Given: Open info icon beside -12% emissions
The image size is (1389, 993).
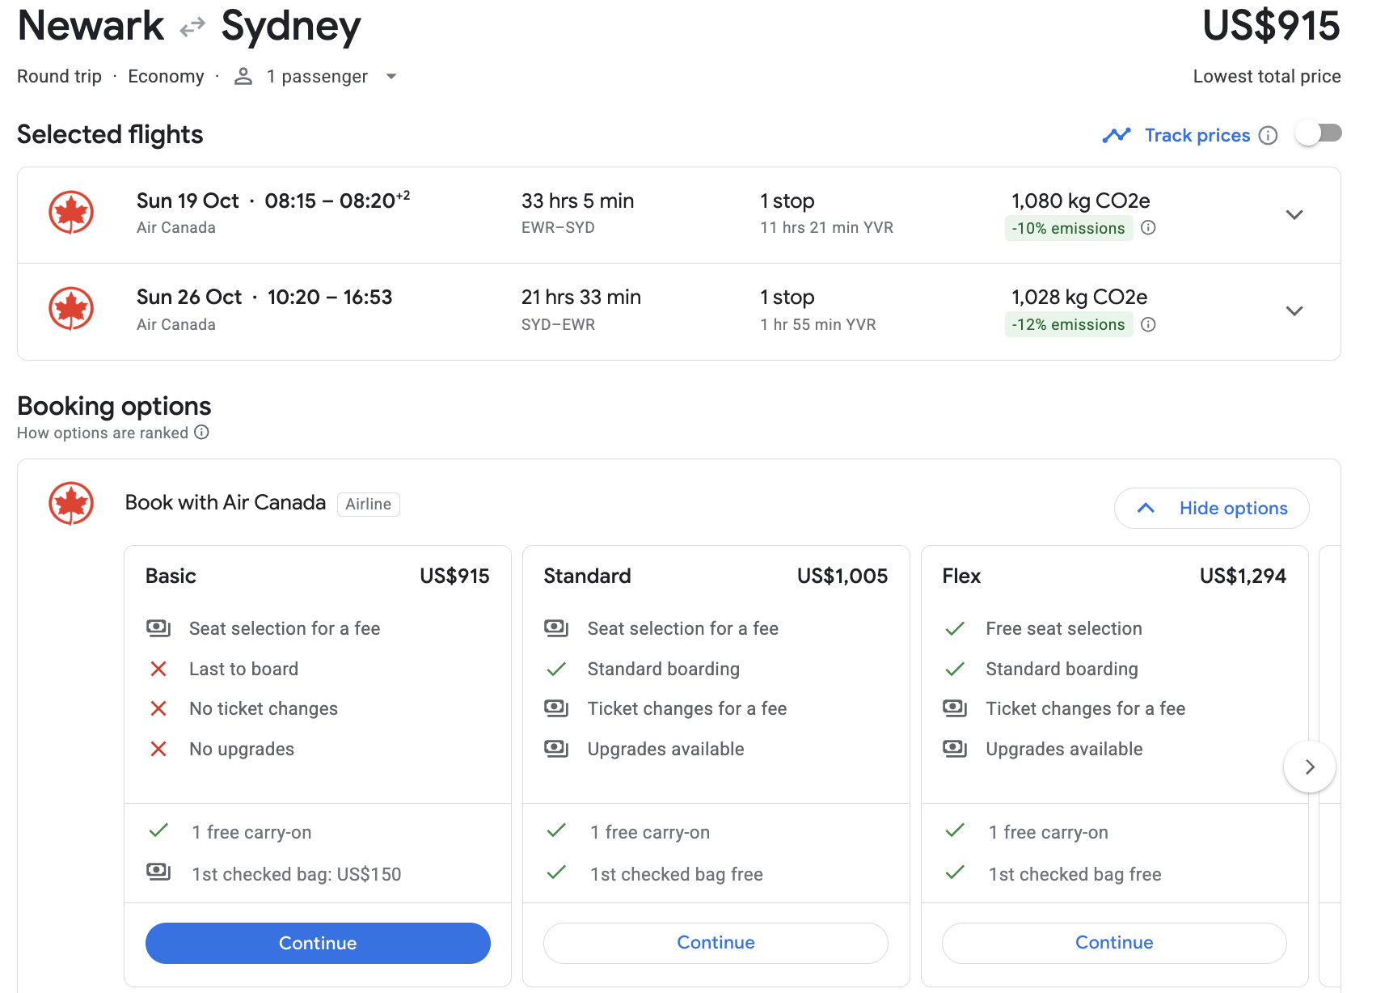Looking at the screenshot, I should tap(1148, 324).
